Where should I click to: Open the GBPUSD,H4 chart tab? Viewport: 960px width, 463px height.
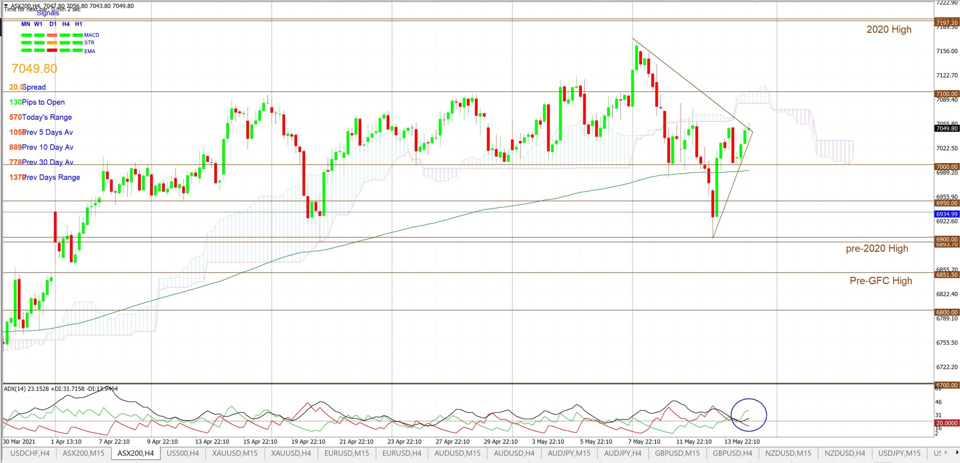point(732,453)
